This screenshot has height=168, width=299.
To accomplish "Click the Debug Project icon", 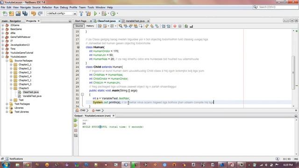I will pos(104,14).
